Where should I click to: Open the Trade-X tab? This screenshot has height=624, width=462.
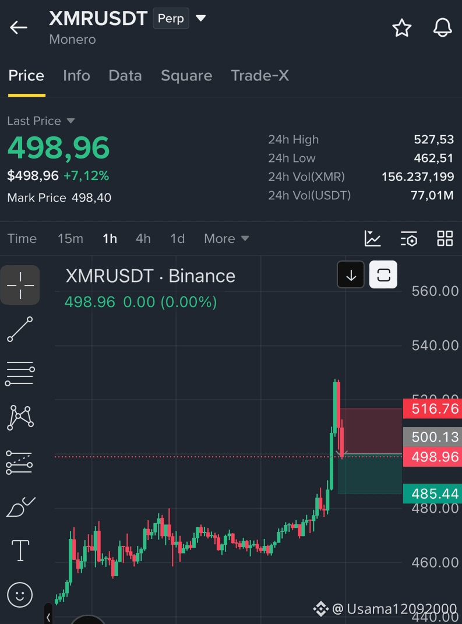[x=260, y=76]
